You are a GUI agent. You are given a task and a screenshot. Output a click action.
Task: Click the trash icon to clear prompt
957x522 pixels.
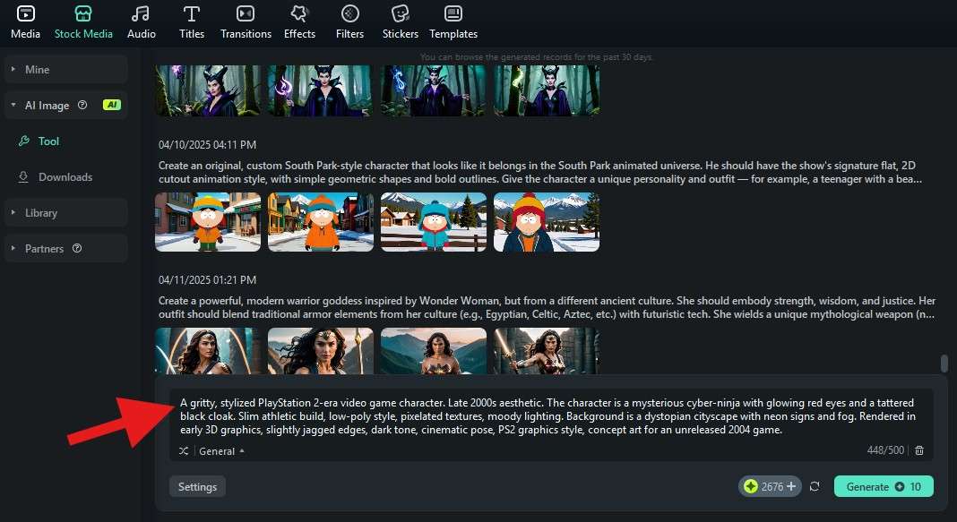(919, 450)
